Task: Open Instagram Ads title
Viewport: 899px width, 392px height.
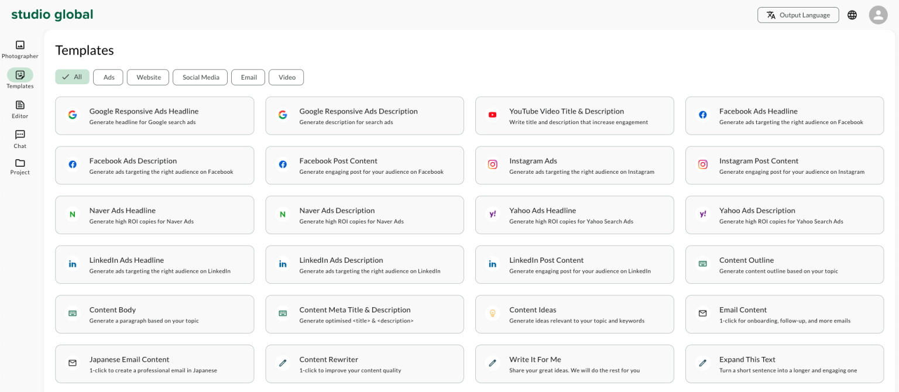Action: tap(533, 161)
